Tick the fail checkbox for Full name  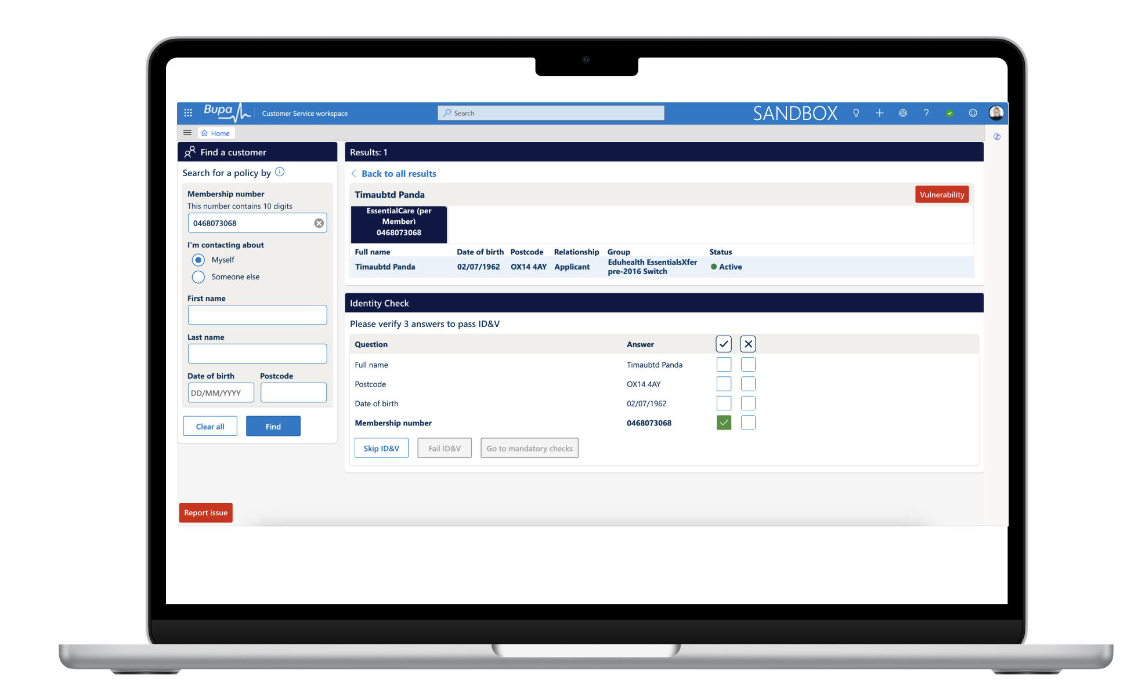pyautogui.click(x=748, y=365)
